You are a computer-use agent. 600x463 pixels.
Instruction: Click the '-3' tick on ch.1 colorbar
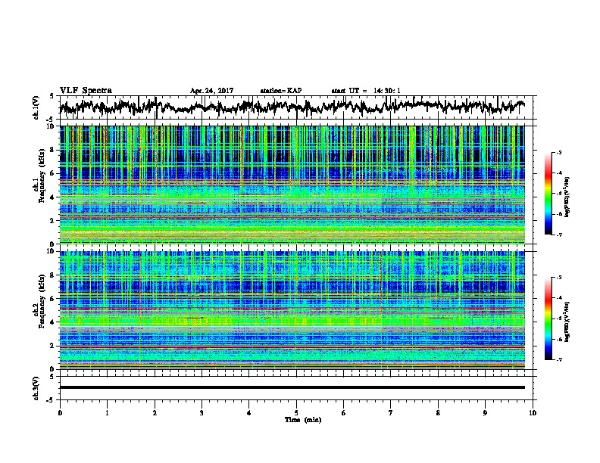pos(558,153)
